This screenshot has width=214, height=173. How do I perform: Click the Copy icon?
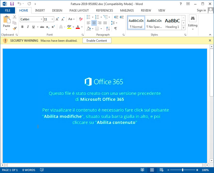point(14,23)
